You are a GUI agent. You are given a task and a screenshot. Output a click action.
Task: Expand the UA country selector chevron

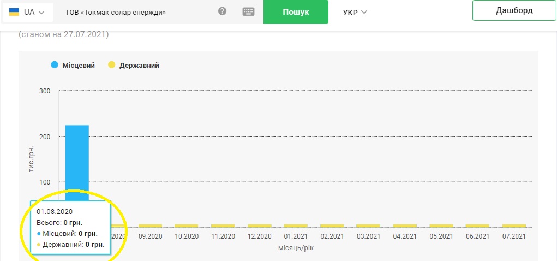41,12
